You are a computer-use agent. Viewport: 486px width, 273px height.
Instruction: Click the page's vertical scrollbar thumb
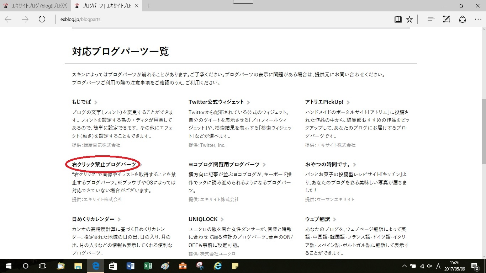click(484, 132)
